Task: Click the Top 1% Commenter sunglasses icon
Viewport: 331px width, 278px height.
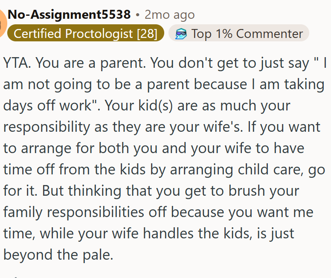Action: (181, 34)
